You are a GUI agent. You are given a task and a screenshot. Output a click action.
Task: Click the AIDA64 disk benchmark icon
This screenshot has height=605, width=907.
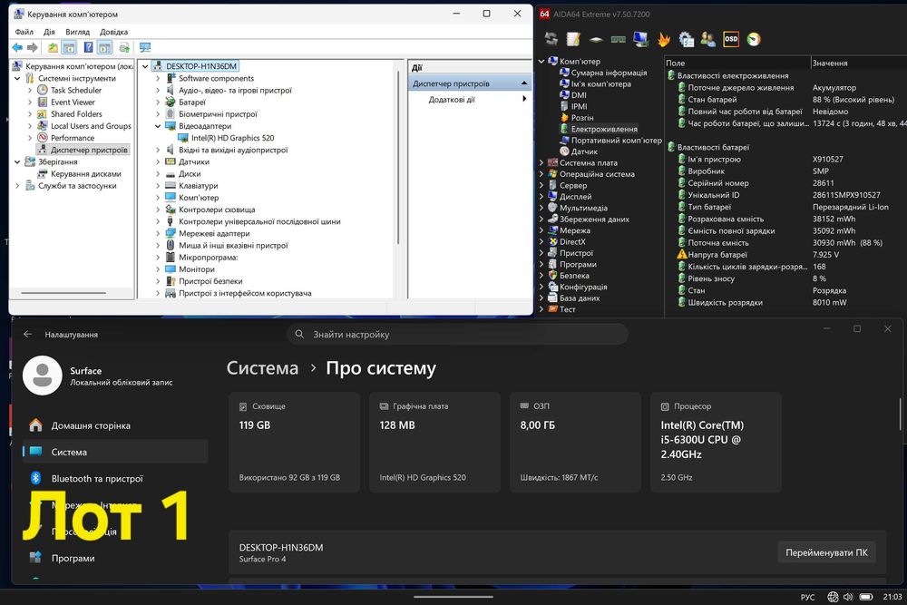click(x=596, y=39)
